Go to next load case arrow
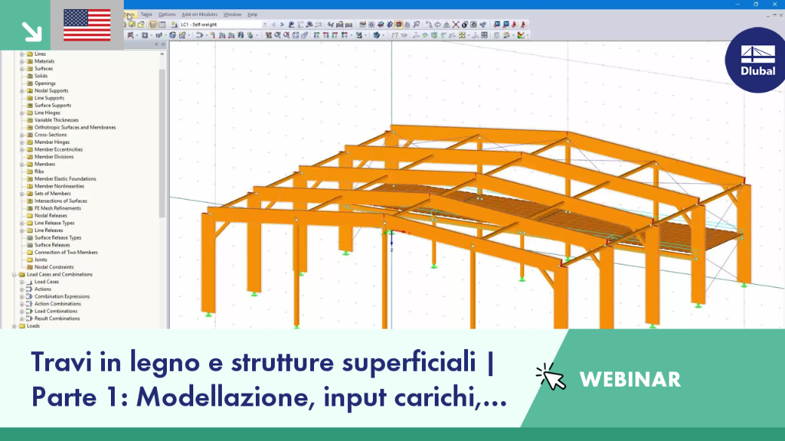The width and height of the screenshot is (785, 441). [x=282, y=24]
